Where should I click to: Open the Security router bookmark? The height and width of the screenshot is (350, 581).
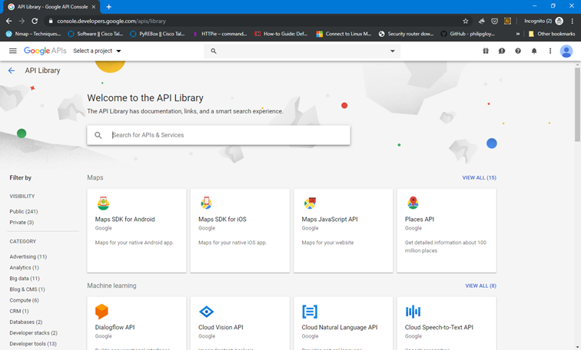[x=406, y=34]
